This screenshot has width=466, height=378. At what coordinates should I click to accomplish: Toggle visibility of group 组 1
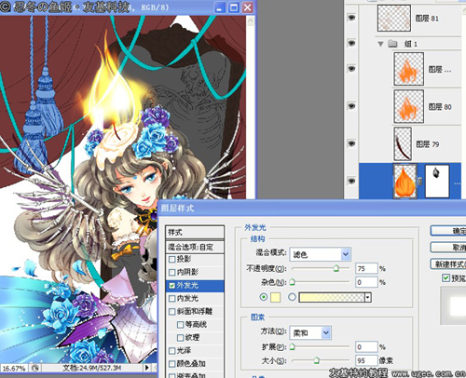tap(351, 43)
